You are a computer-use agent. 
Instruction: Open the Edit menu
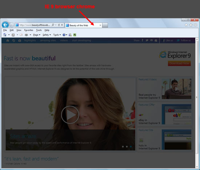(12, 30)
